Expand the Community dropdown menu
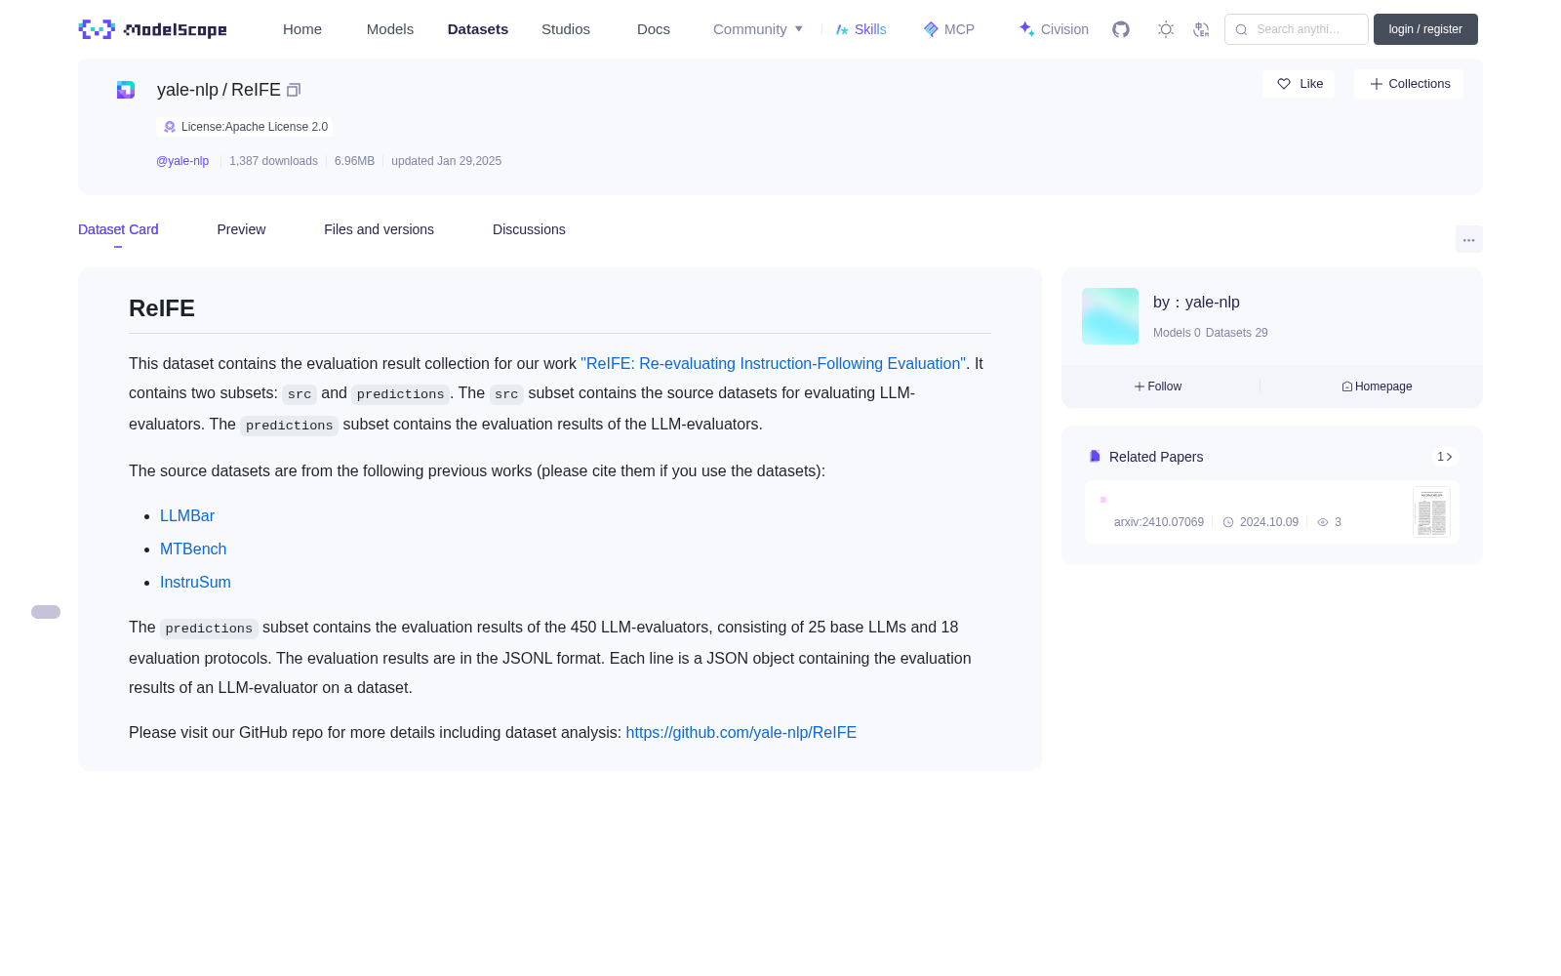This screenshot has height=976, width=1561. pos(758,29)
